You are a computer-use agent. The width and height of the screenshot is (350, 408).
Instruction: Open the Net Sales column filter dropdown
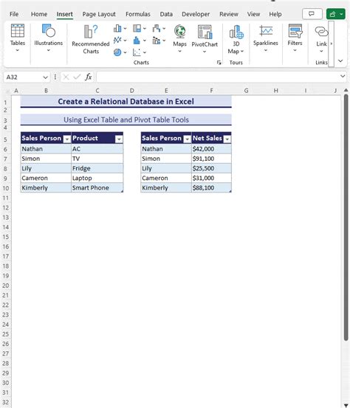tap(227, 139)
